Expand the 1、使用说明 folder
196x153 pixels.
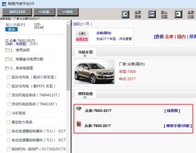20,50
